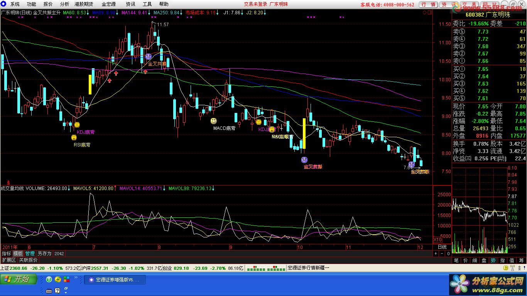Click the stock code 600382 广东明珠 header
The height and width of the screenshot is (296, 527).
pos(488,15)
